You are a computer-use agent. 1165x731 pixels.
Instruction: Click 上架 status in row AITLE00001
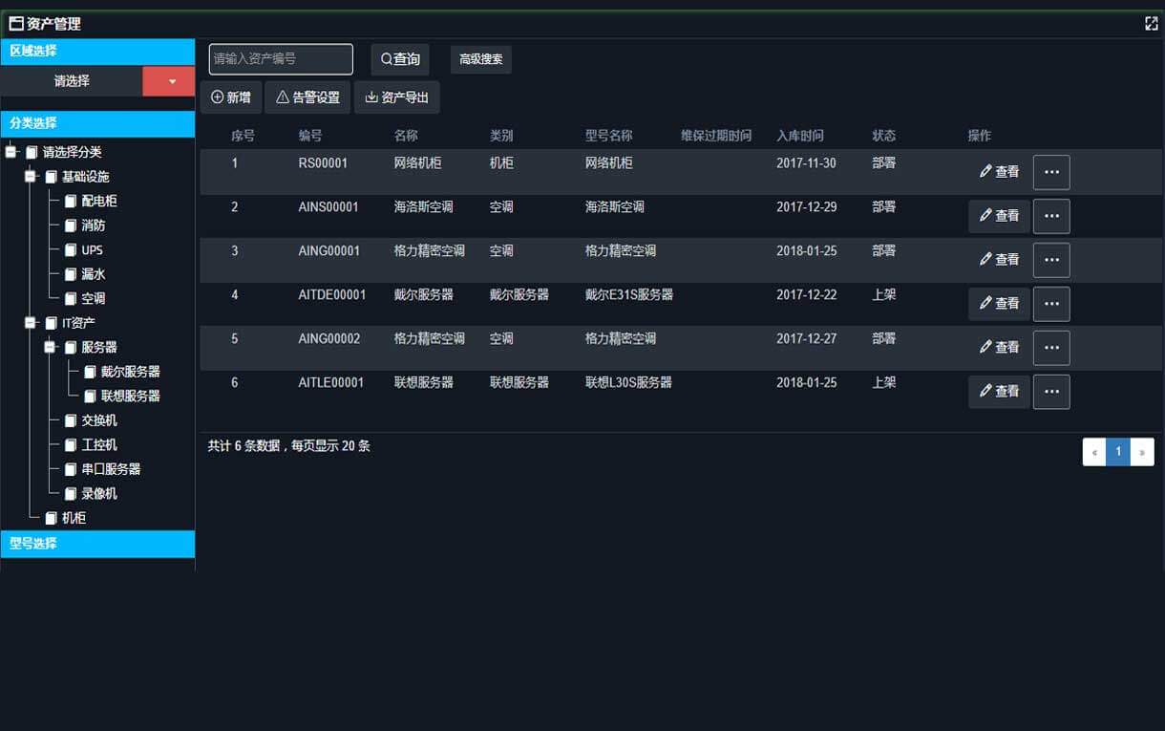click(x=884, y=382)
